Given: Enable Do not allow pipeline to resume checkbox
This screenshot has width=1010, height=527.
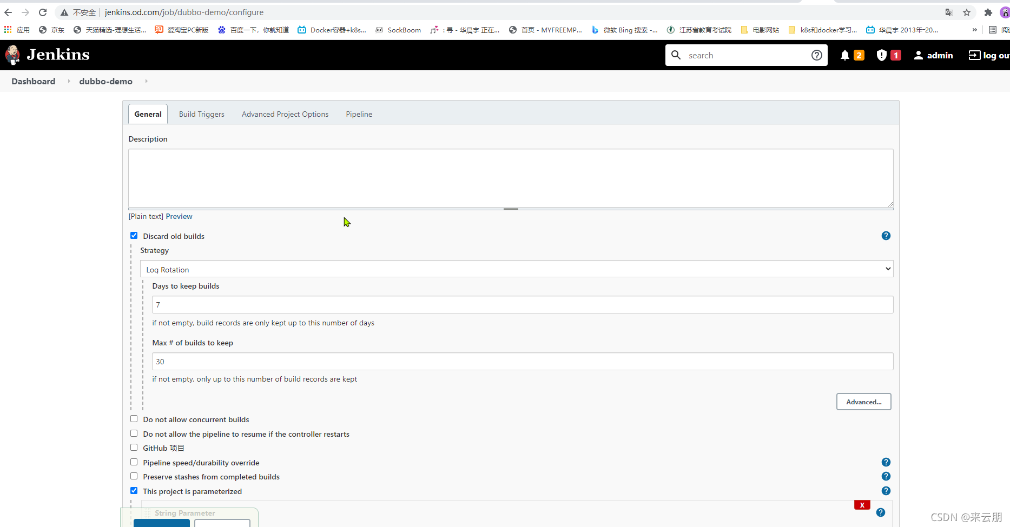Looking at the screenshot, I should pyautogui.click(x=134, y=433).
